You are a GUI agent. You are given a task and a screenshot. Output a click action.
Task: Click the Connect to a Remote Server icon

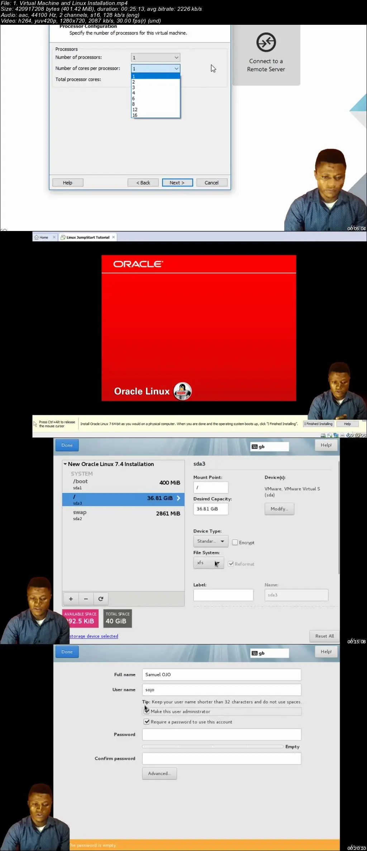266,42
